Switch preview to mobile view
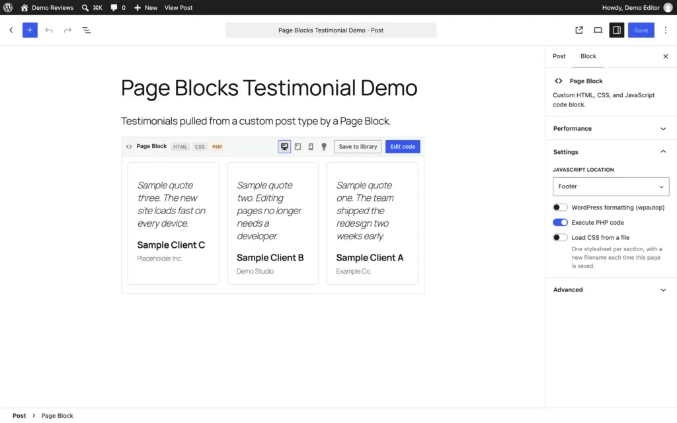 (311, 147)
